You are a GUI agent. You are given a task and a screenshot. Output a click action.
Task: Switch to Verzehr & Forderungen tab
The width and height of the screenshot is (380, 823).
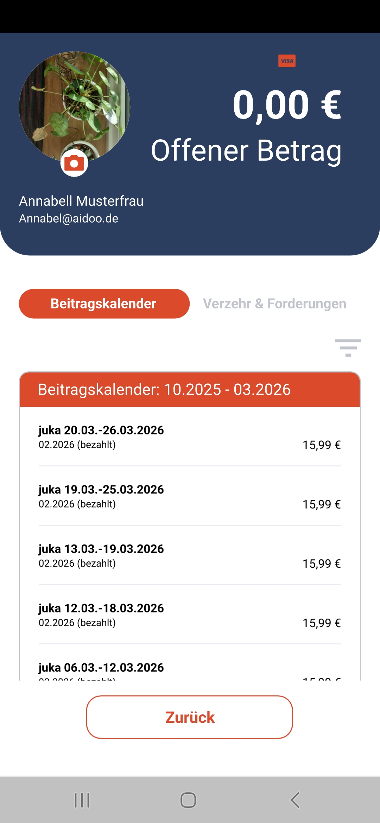(x=274, y=304)
